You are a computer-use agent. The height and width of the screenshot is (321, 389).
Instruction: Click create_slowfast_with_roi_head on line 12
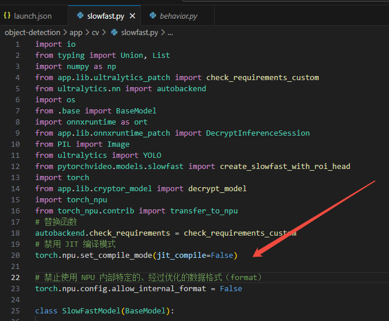[285, 167]
